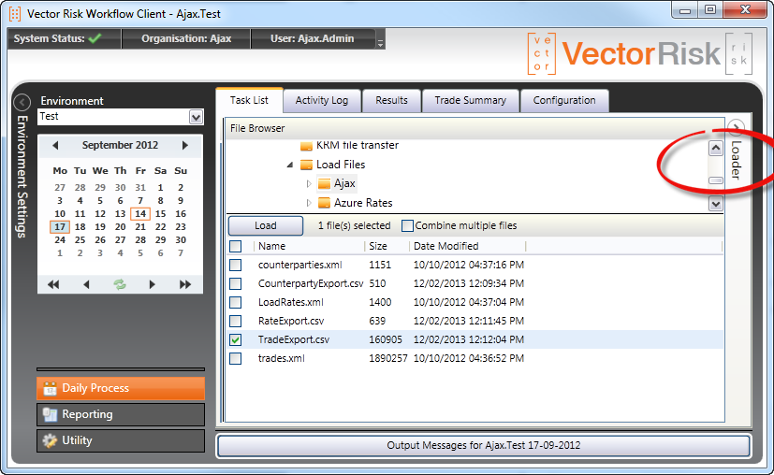The width and height of the screenshot is (774, 475).
Task: Click the app icon in title bar
Action: point(15,14)
